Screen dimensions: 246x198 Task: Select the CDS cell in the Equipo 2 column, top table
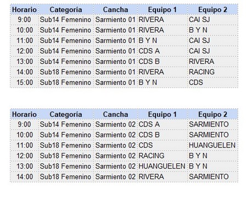[x=213, y=82]
